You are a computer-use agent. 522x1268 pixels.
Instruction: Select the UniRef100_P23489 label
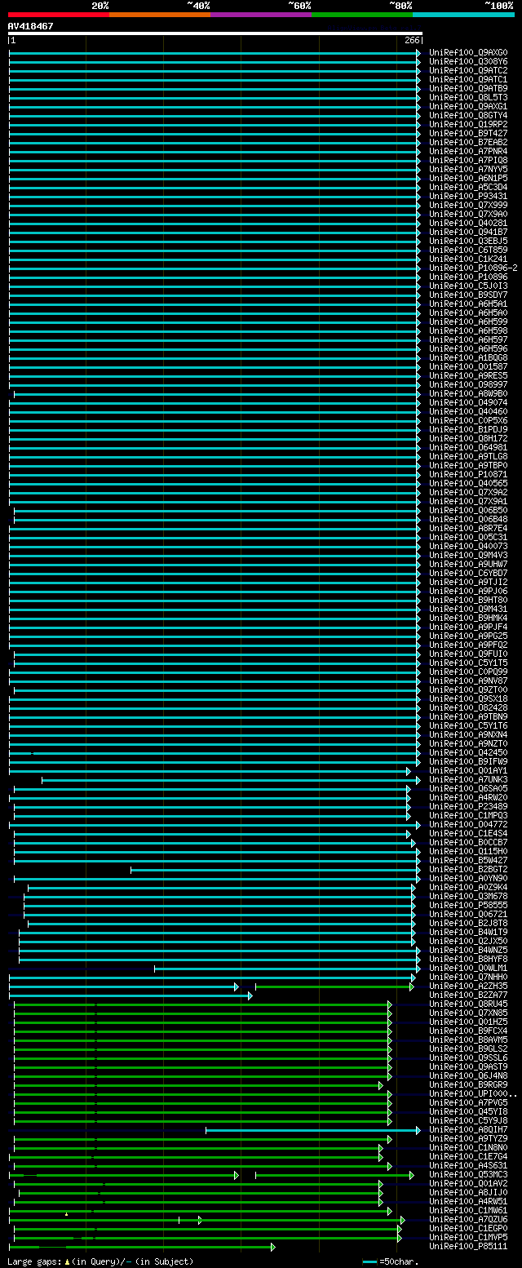[x=468, y=806]
